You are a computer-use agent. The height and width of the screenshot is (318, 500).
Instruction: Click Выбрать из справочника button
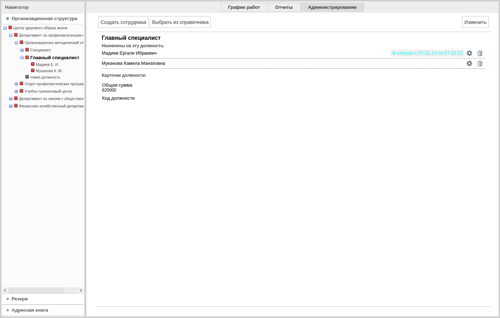180,22
